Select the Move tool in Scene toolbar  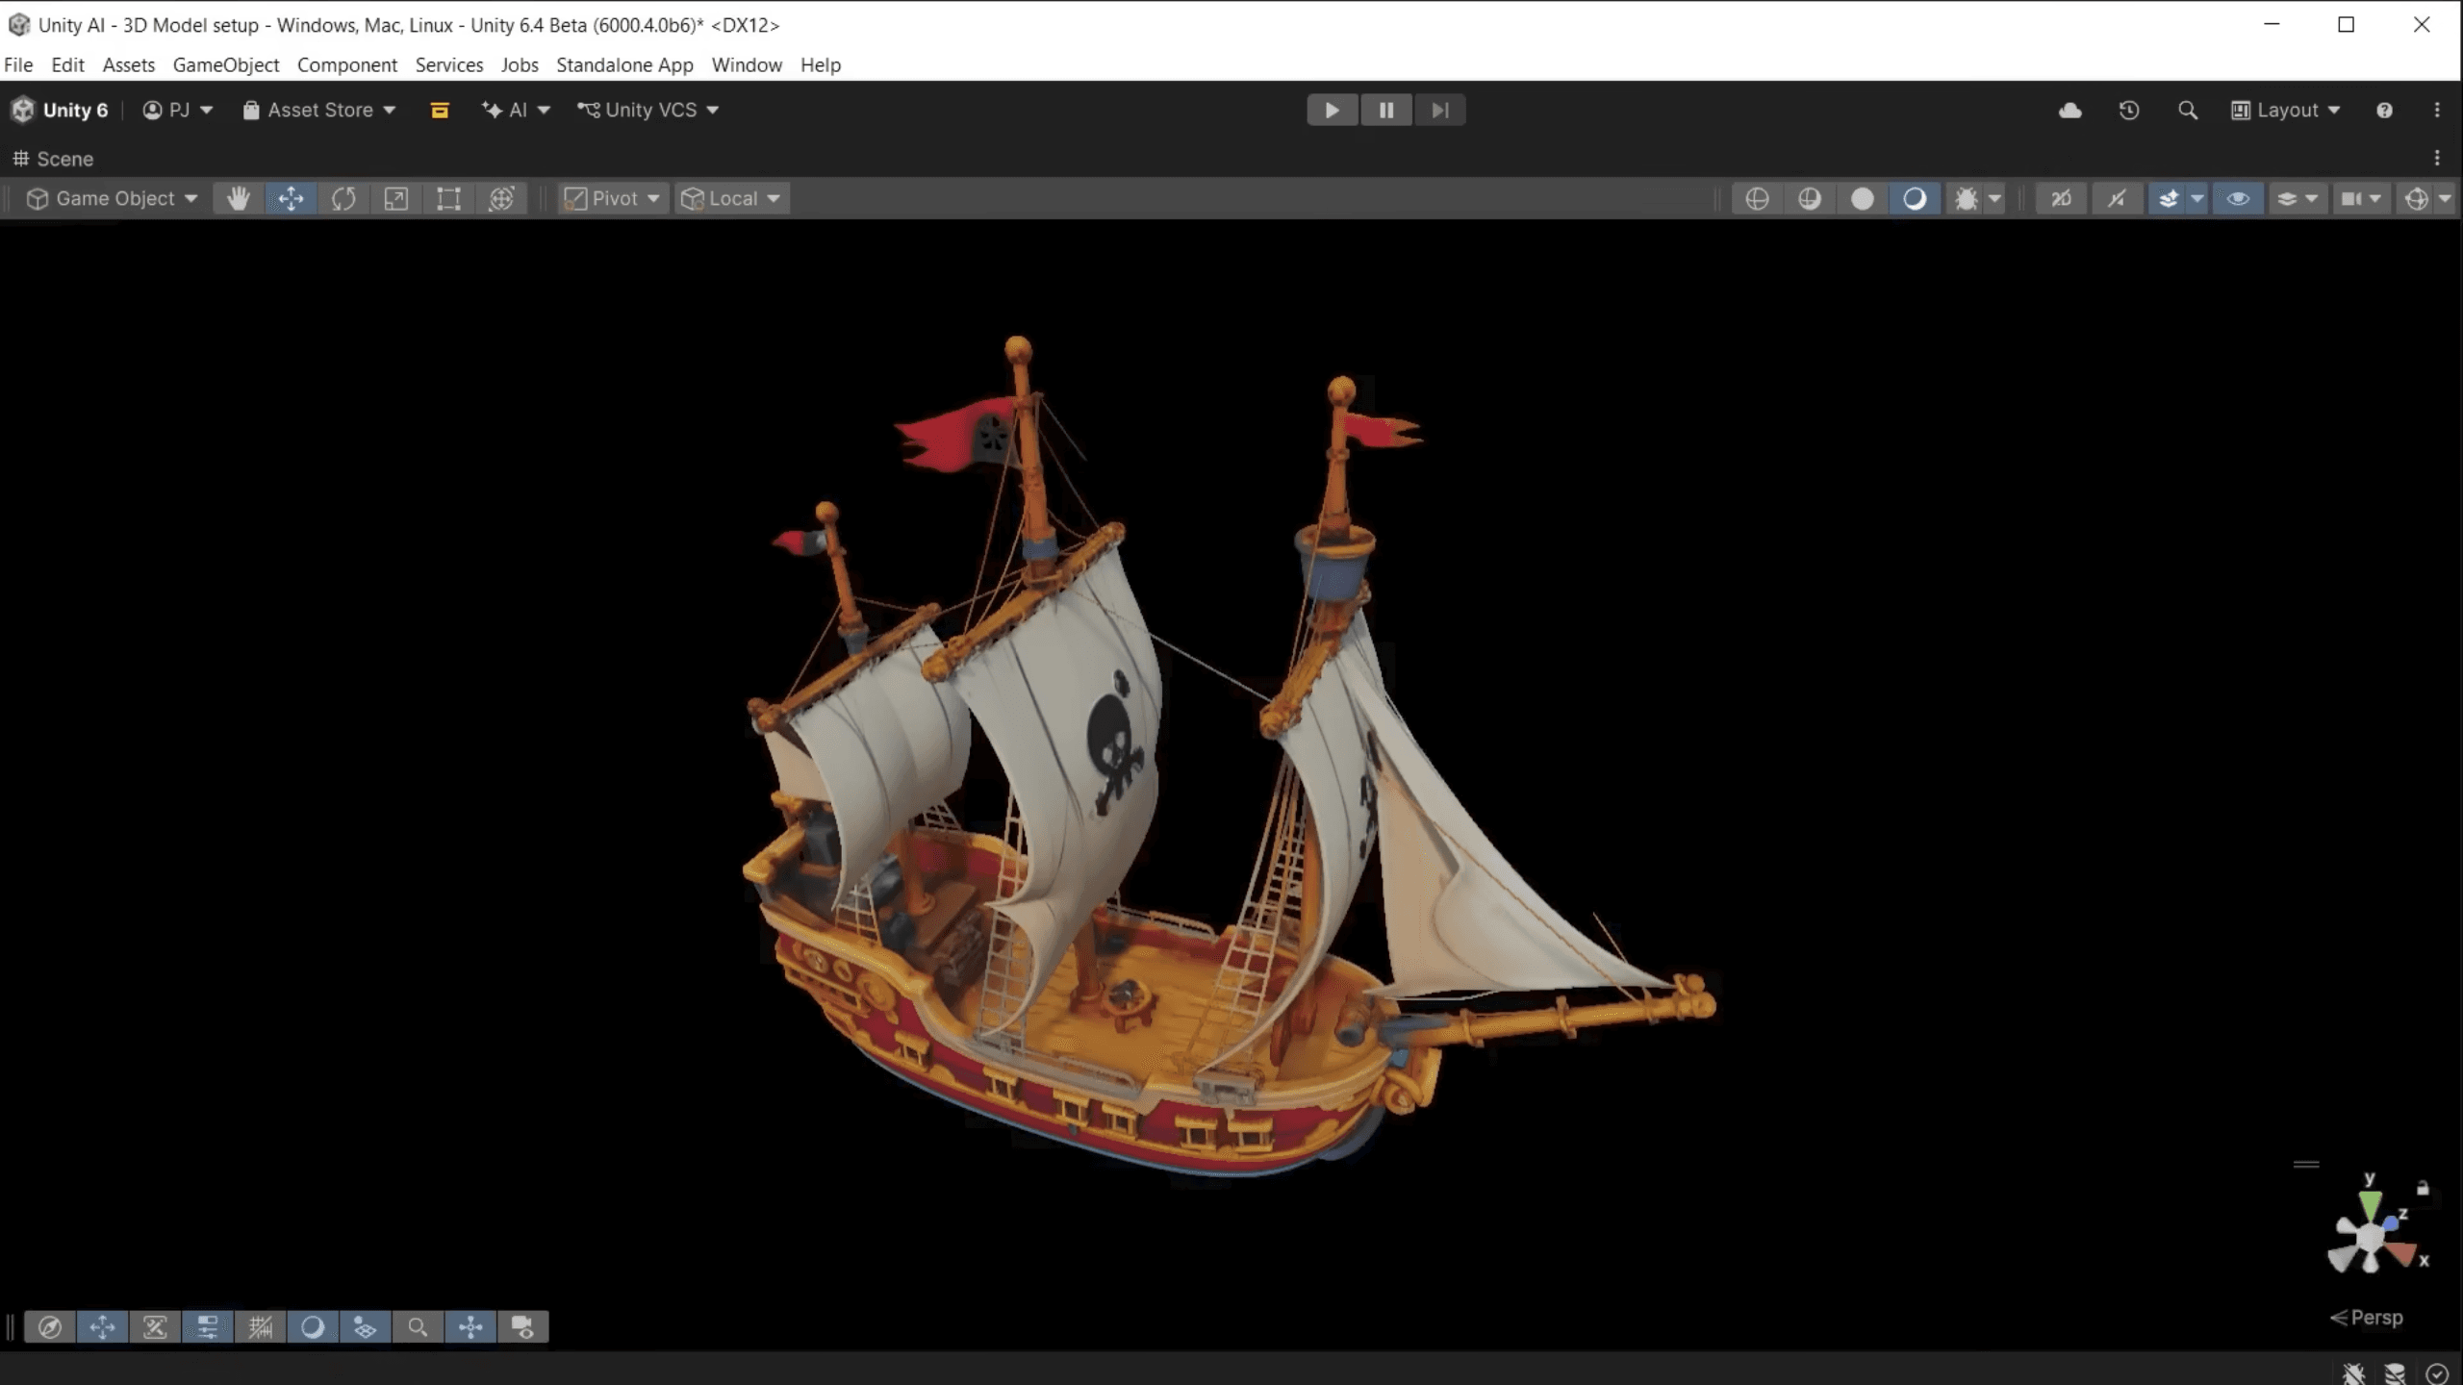(x=291, y=198)
